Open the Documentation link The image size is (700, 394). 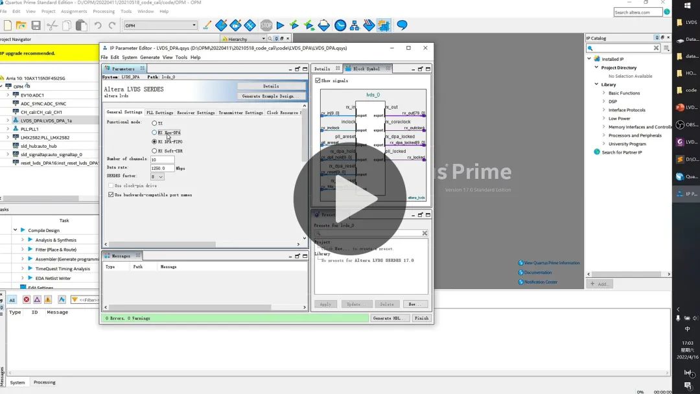(x=538, y=272)
